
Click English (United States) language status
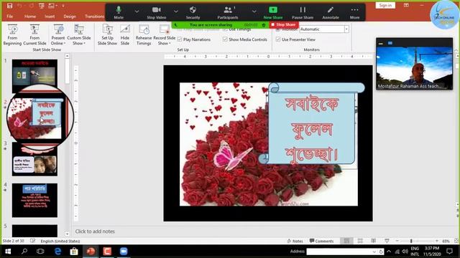tap(60, 241)
